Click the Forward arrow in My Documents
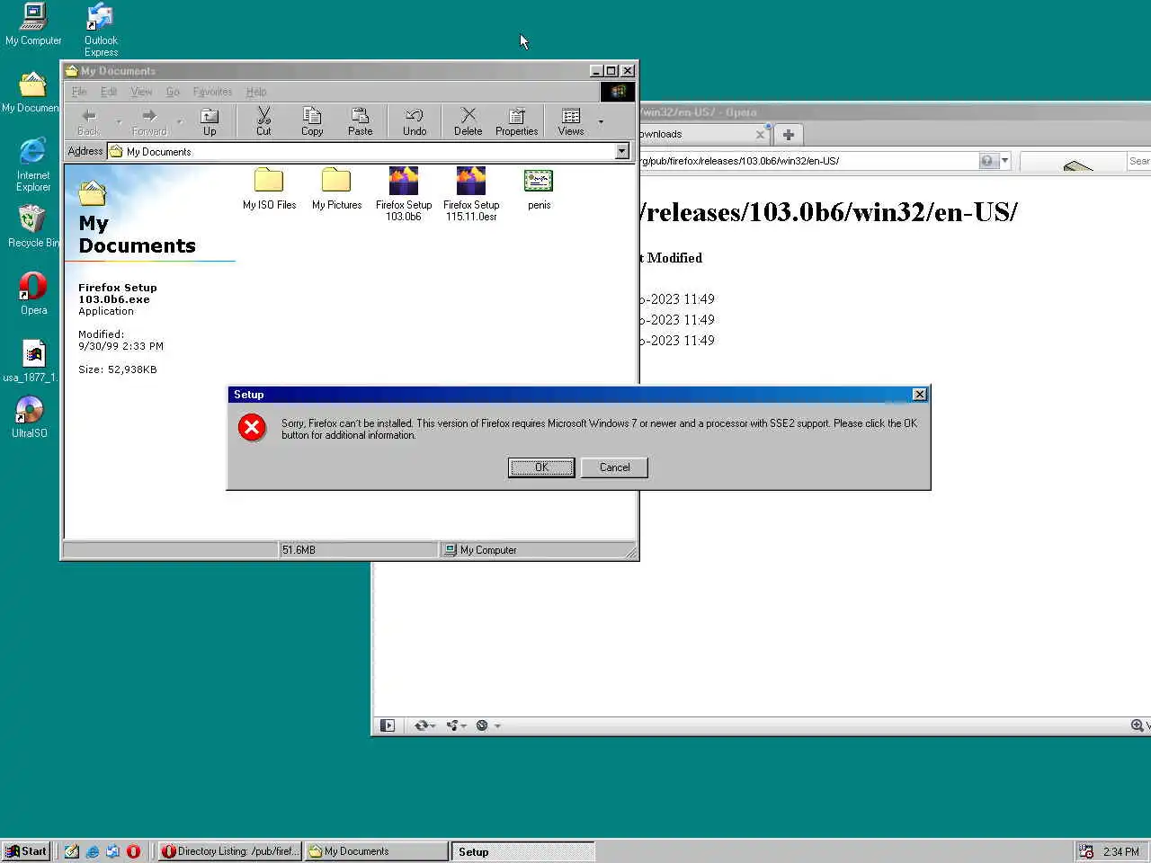 coord(149,121)
